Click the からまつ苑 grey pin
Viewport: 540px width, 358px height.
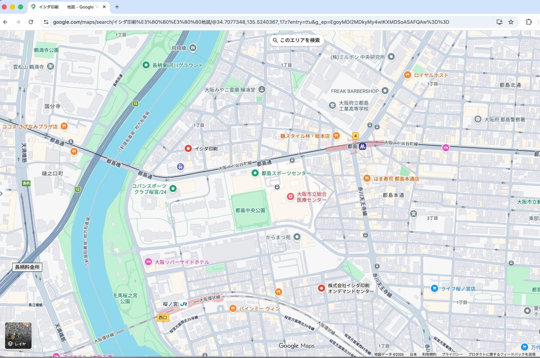(x=297, y=237)
